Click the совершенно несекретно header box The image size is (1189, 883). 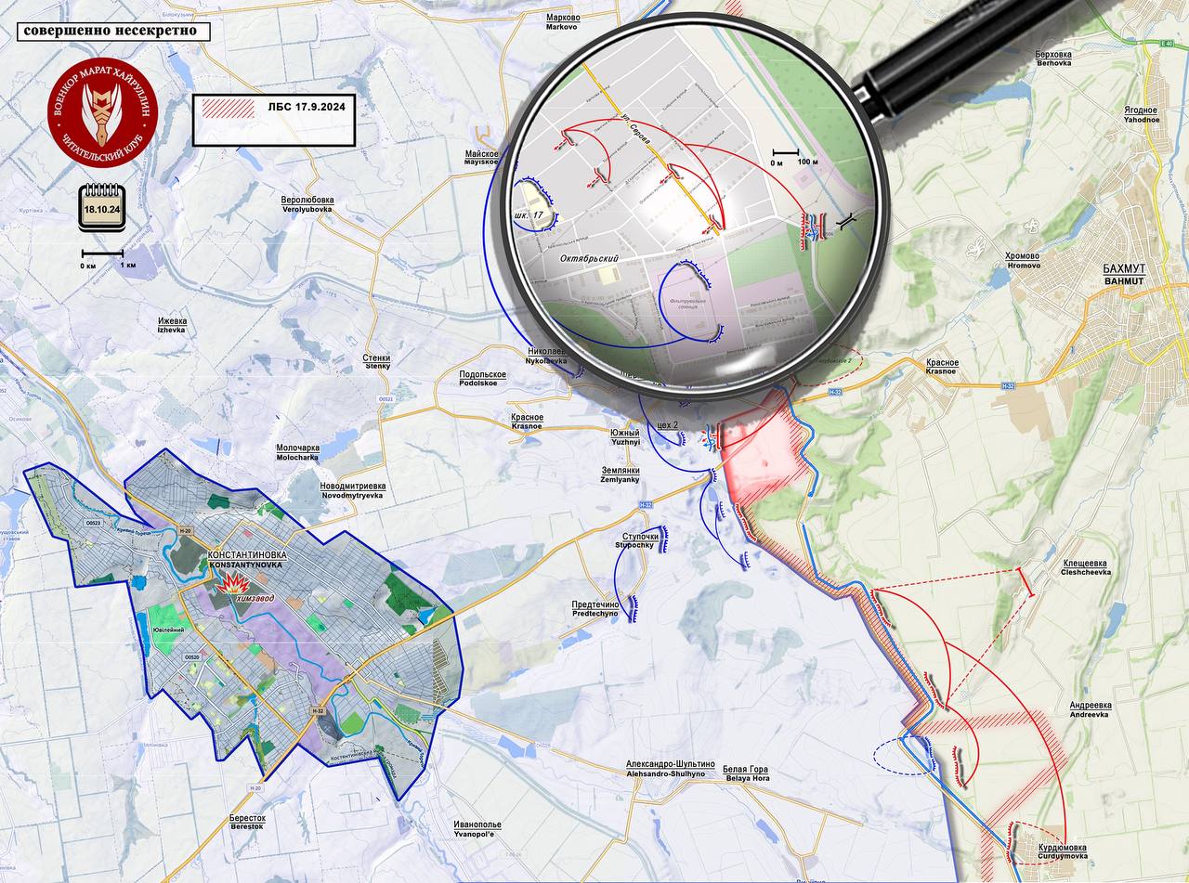113,31
